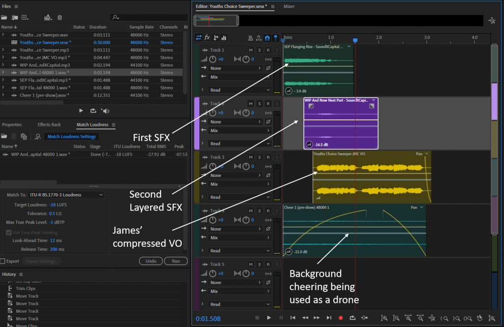
Task: Open the Match To loudness standard dropdown
Action: (66, 195)
